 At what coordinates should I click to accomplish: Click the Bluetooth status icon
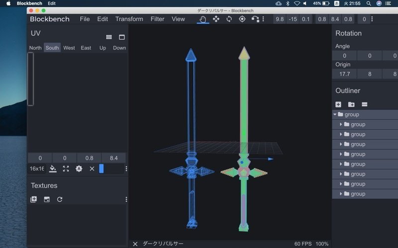(288, 3)
